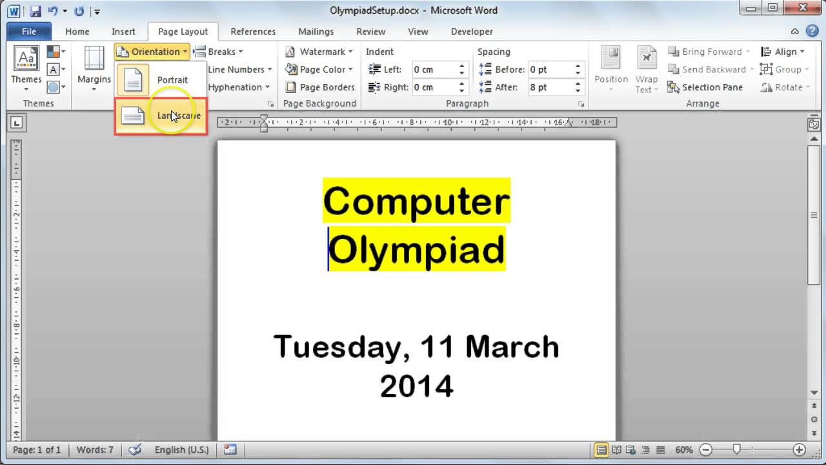Choose Landscape orientation
The image size is (826, 465).
click(161, 116)
